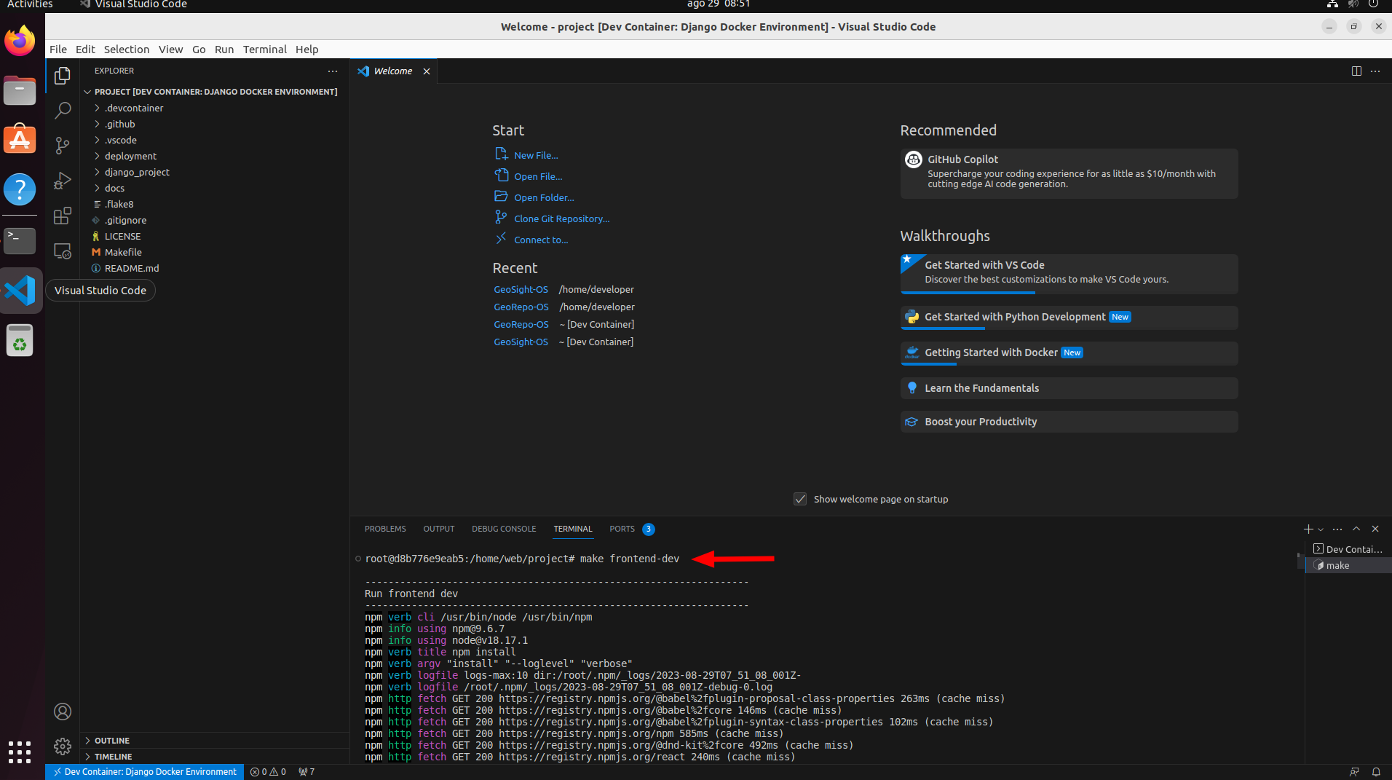Show Applications grid in the dock

[20, 752]
